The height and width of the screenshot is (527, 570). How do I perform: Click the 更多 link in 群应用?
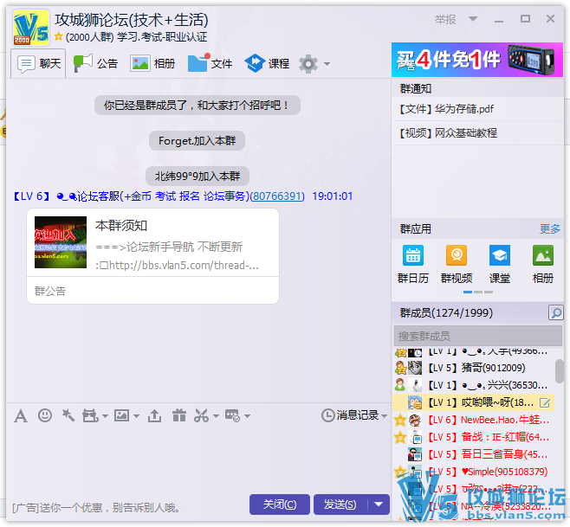pos(550,229)
